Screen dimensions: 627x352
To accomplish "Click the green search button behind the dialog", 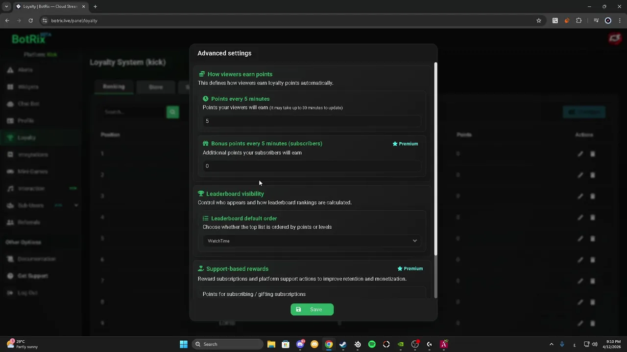I will pyautogui.click(x=172, y=112).
